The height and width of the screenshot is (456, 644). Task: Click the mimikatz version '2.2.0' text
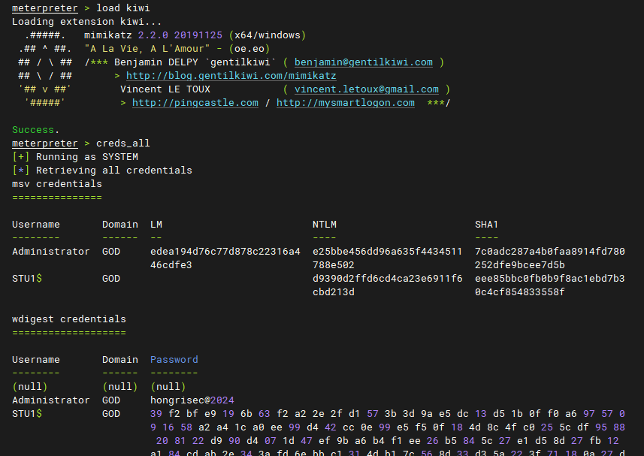[153, 35]
